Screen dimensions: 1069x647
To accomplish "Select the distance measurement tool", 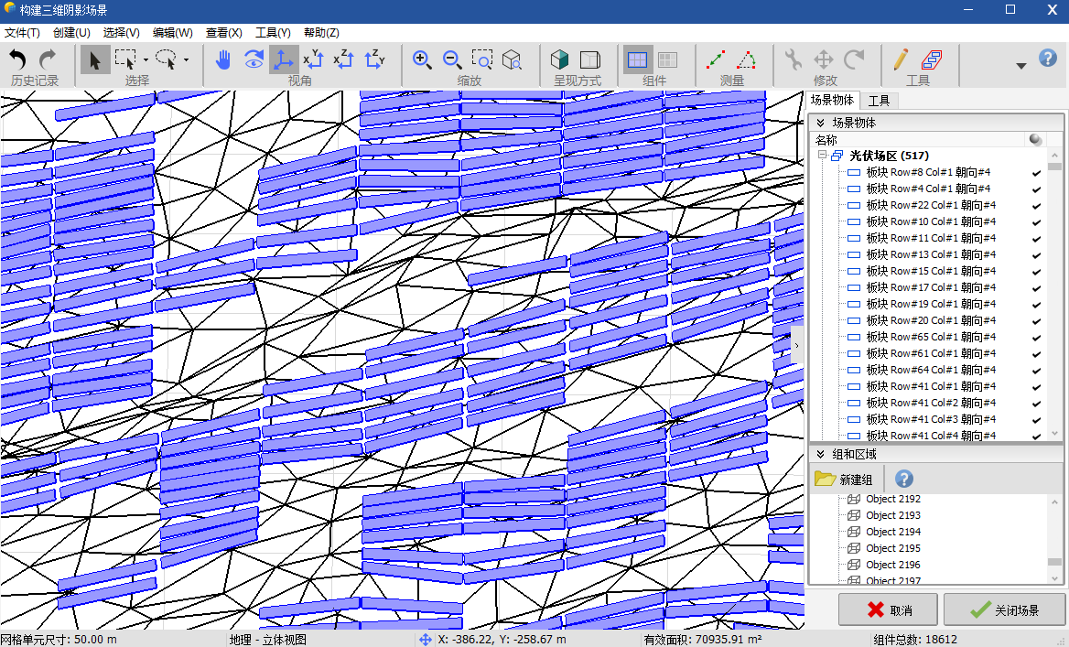I will pyautogui.click(x=717, y=60).
